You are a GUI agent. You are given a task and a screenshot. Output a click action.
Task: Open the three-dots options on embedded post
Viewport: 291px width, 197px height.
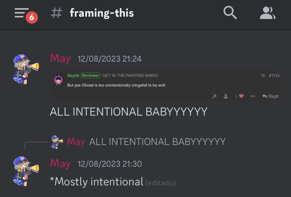click(x=253, y=96)
